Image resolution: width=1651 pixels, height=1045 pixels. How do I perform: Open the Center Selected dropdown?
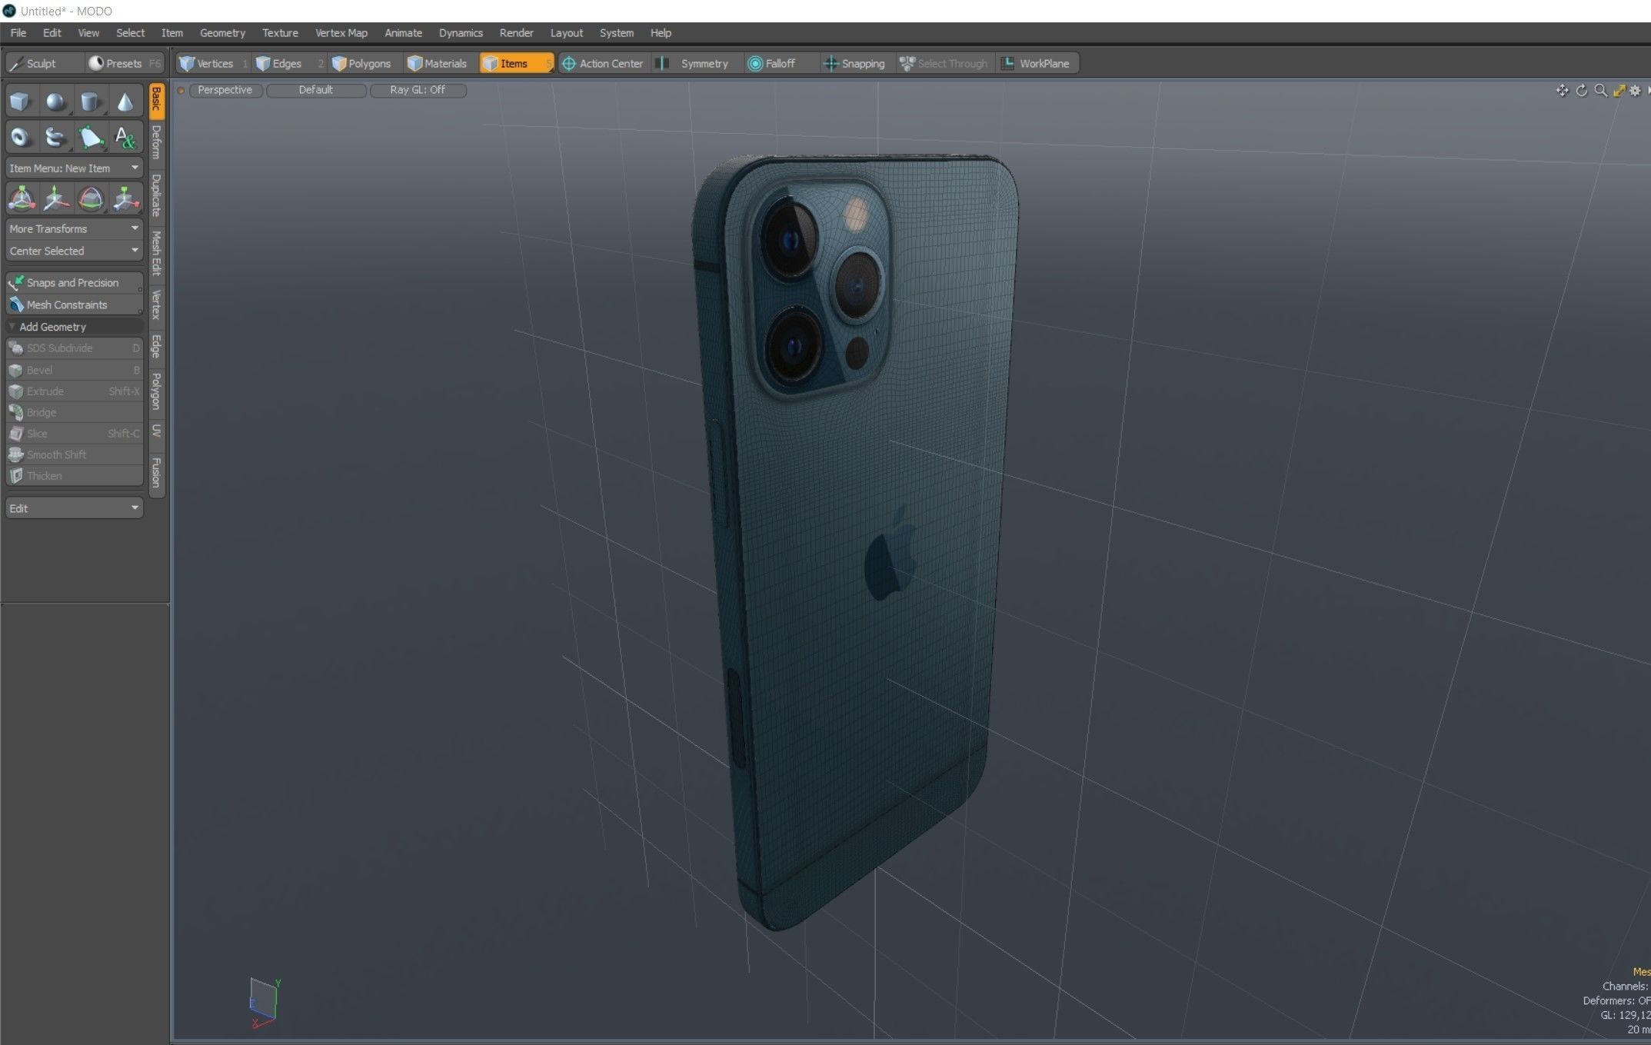point(74,251)
